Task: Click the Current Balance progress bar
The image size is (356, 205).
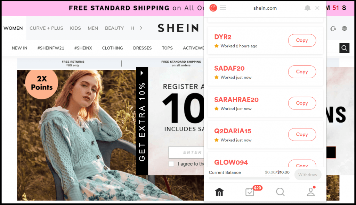Action: tap(249, 178)
